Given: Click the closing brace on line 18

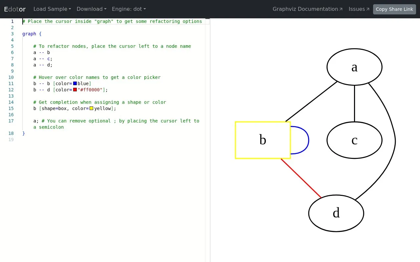Looking at the screenshot, I should point(24,133).
